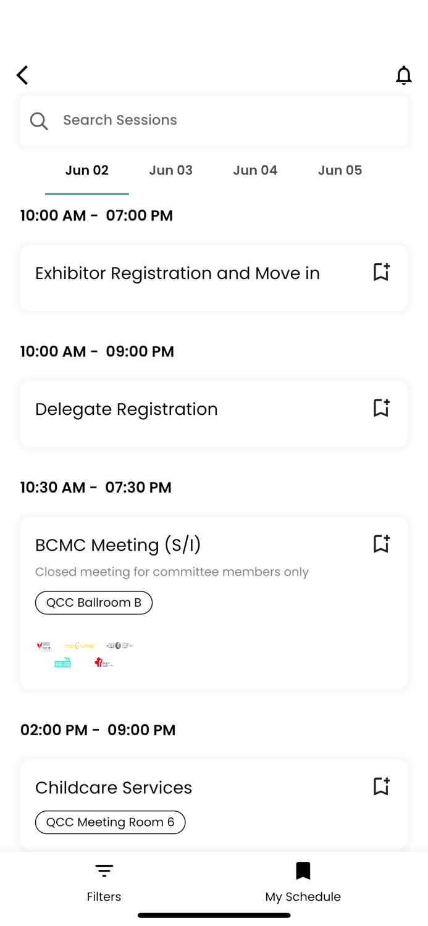Screen dimensions: 428x926
Task: Bookmark the BCMC Meeting session
Action: (381, 544)
